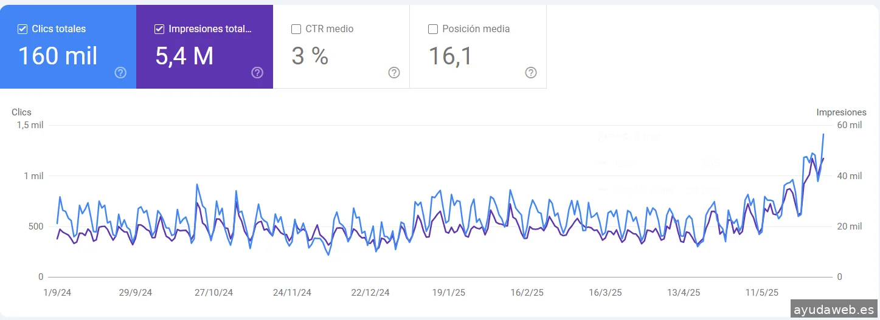This screenshot has width=880, height=320.
Task: Click the 160 mil total clicks value
Action: (58, 56)
